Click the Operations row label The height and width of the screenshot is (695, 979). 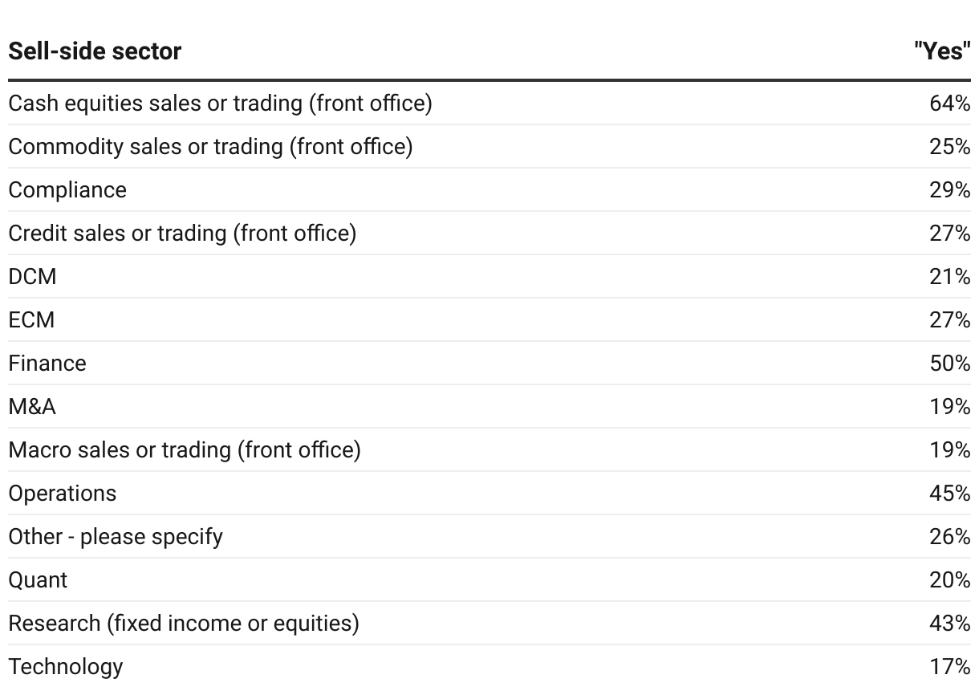[63, 494]
